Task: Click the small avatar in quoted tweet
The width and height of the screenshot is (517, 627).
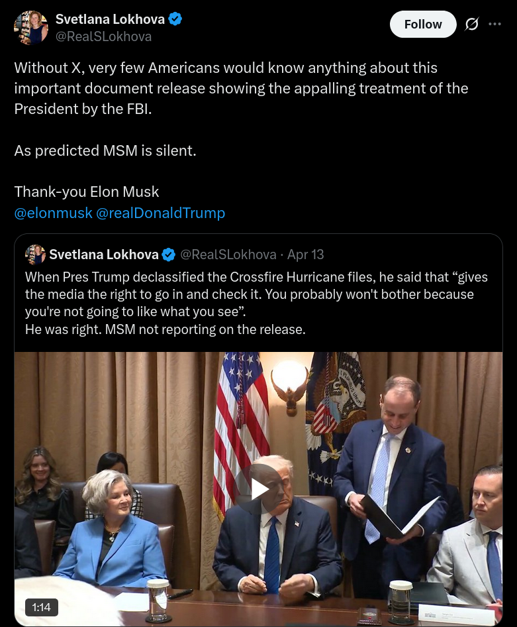Action: click(x=35, y=255)
